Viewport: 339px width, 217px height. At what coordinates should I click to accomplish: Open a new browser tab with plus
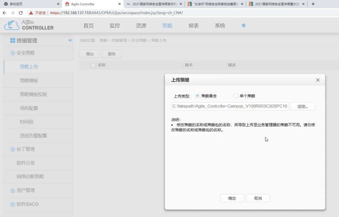tap(313, 4)
